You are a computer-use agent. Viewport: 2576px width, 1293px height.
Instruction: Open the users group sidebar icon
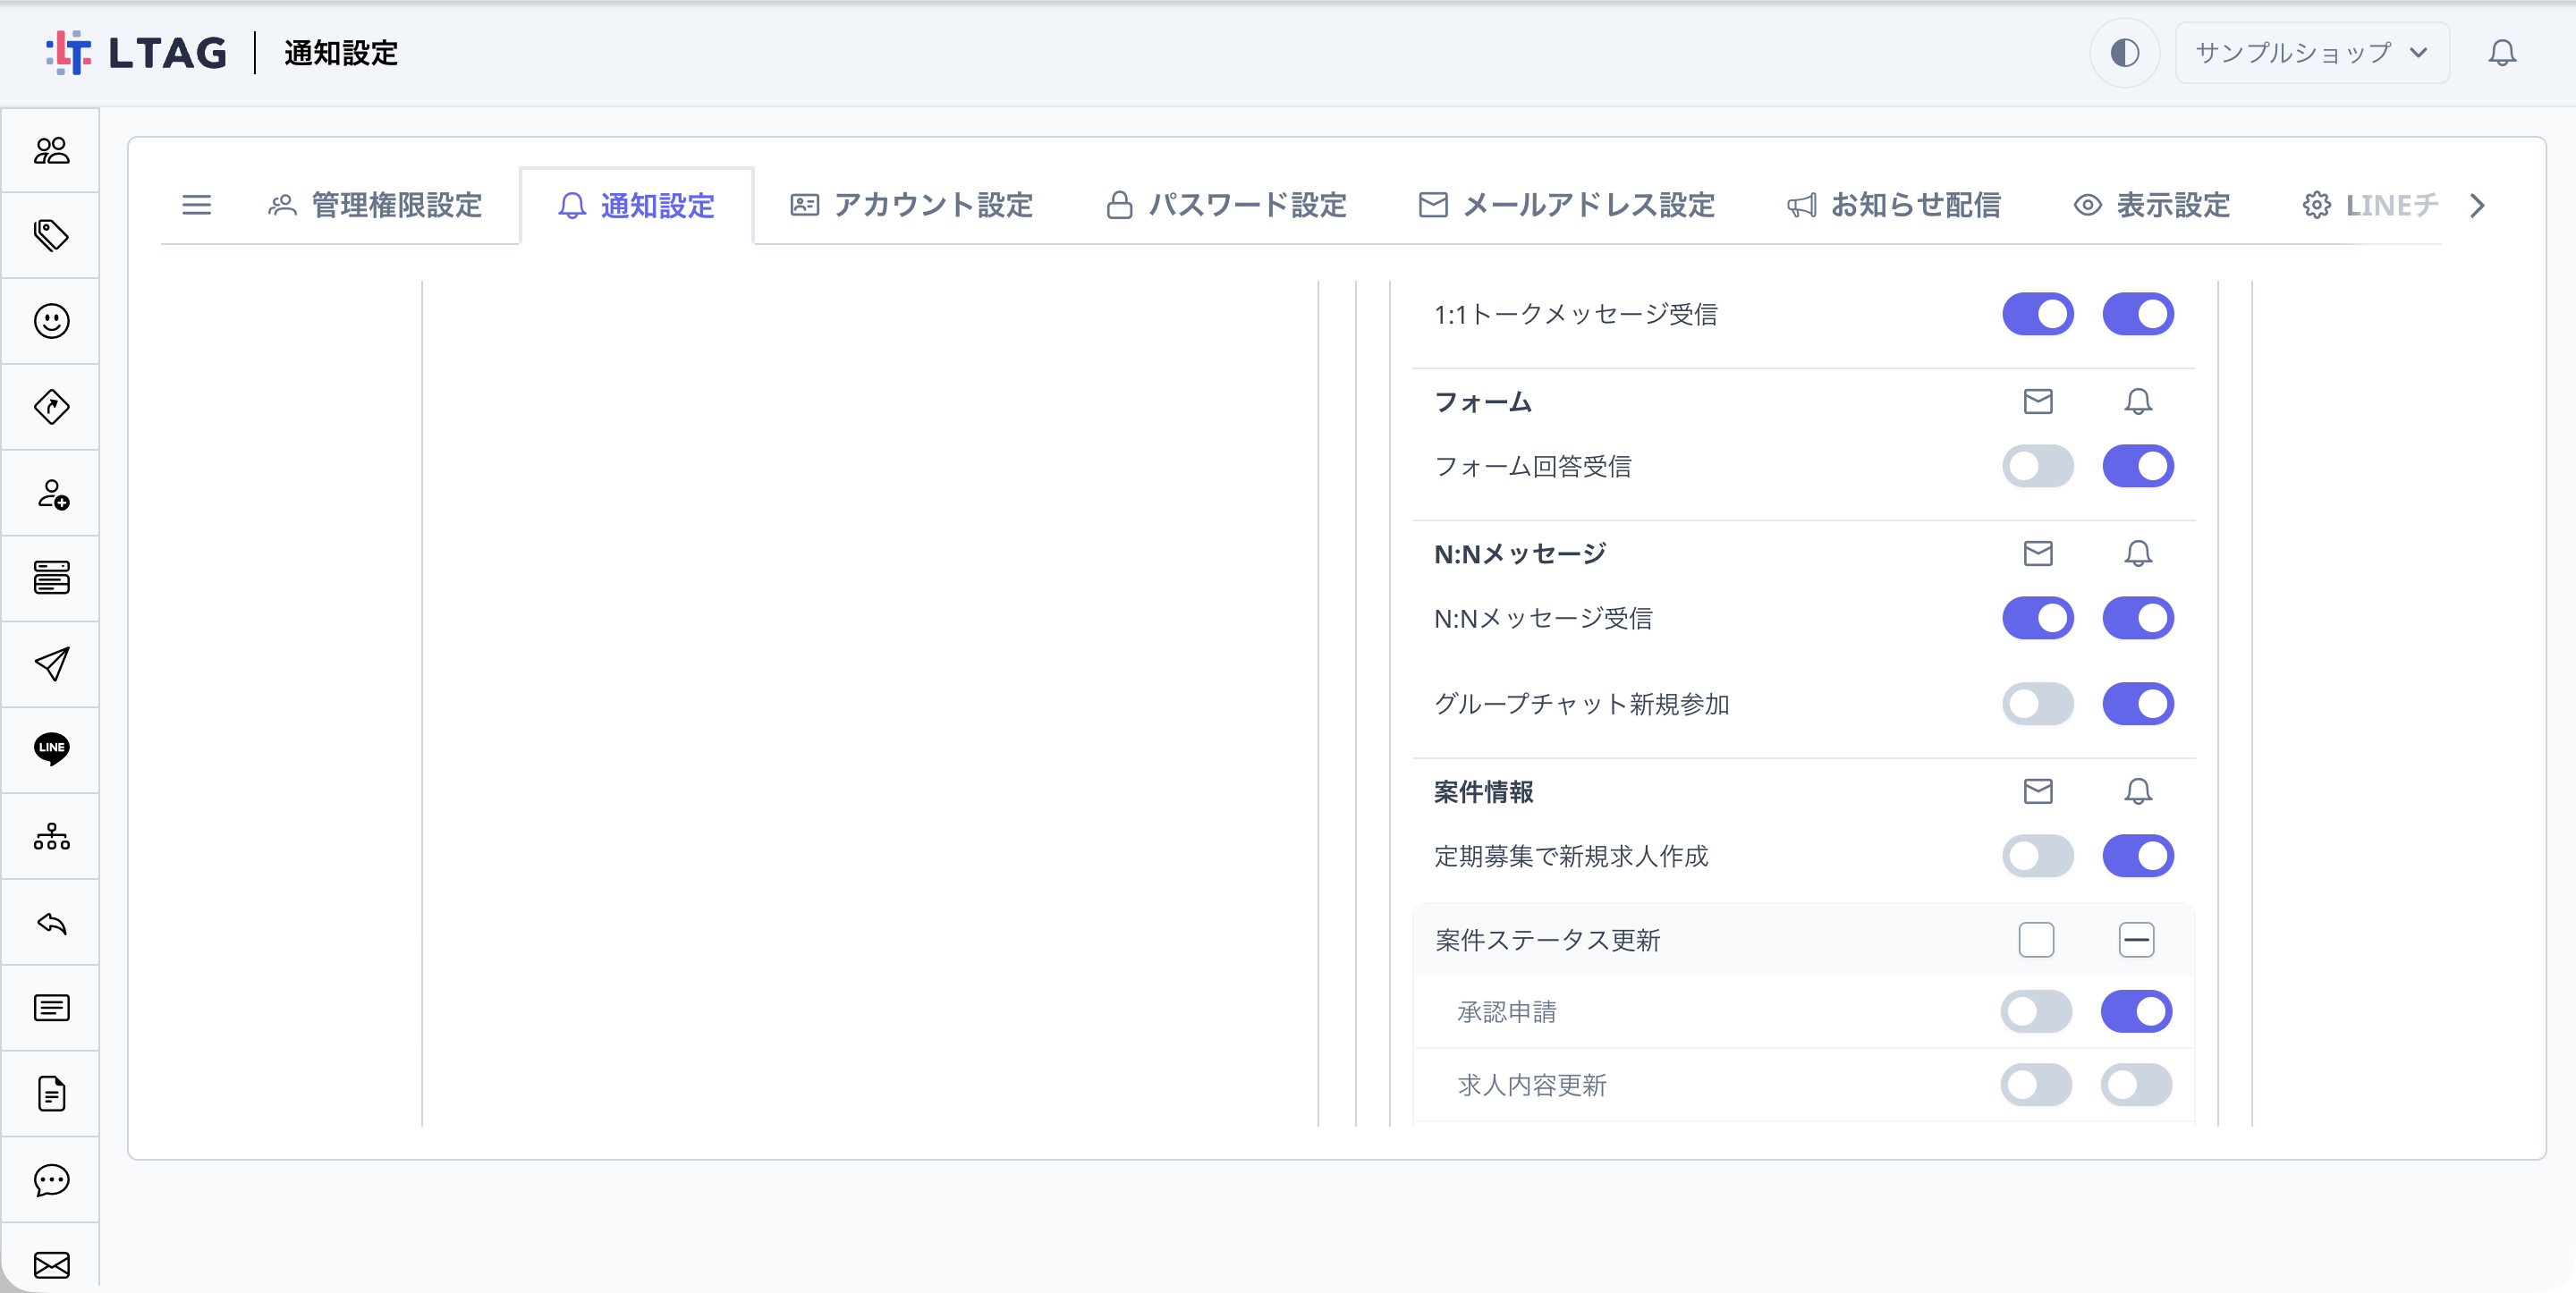coord(51,150)
